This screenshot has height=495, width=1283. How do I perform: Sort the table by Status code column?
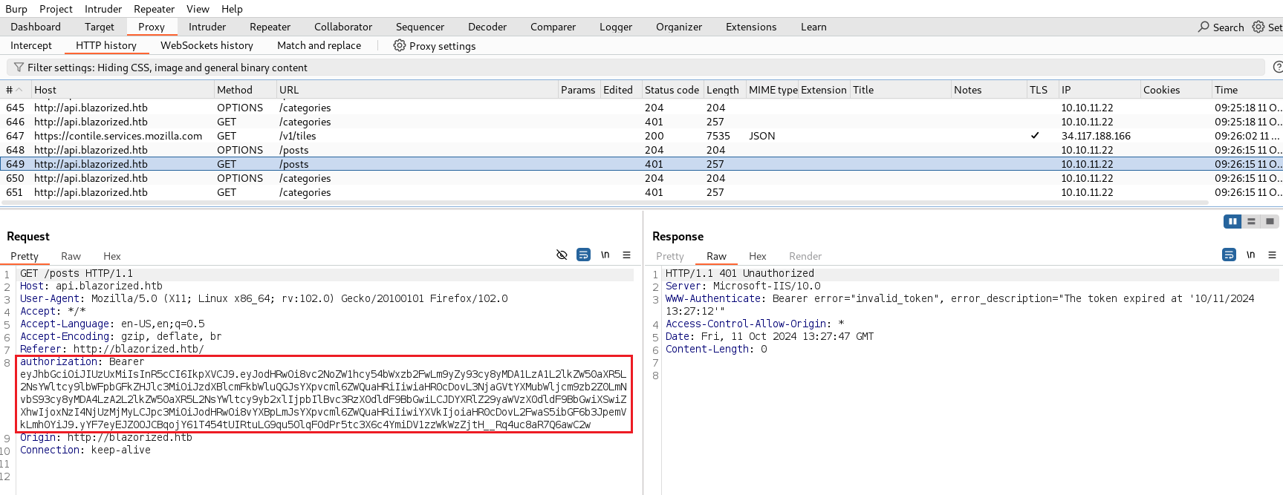click(671, 90)
